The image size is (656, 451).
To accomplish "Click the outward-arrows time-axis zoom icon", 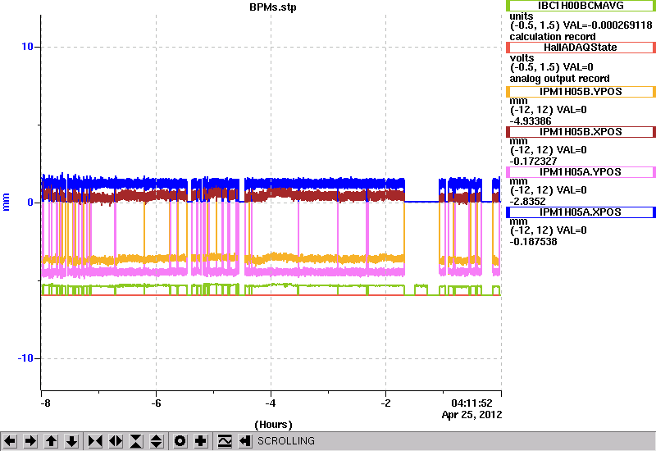I will pyautogui.click(x=116, y=441).
